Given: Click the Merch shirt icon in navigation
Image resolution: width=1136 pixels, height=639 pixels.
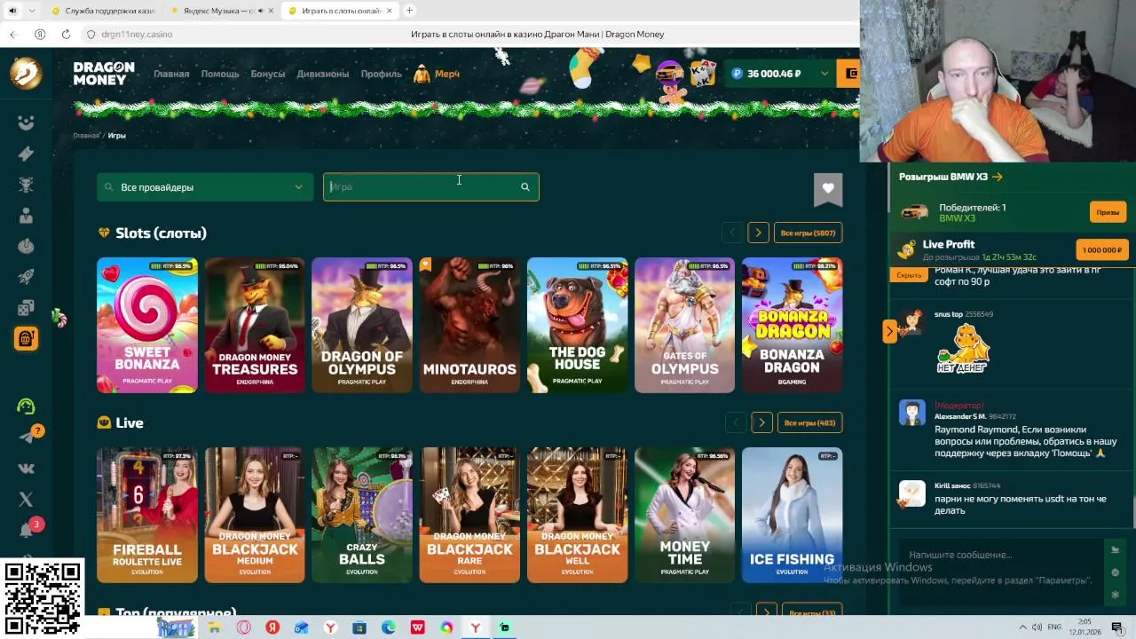Looking at the screenshot, I should pyautogui.click(x=422, y=74).
